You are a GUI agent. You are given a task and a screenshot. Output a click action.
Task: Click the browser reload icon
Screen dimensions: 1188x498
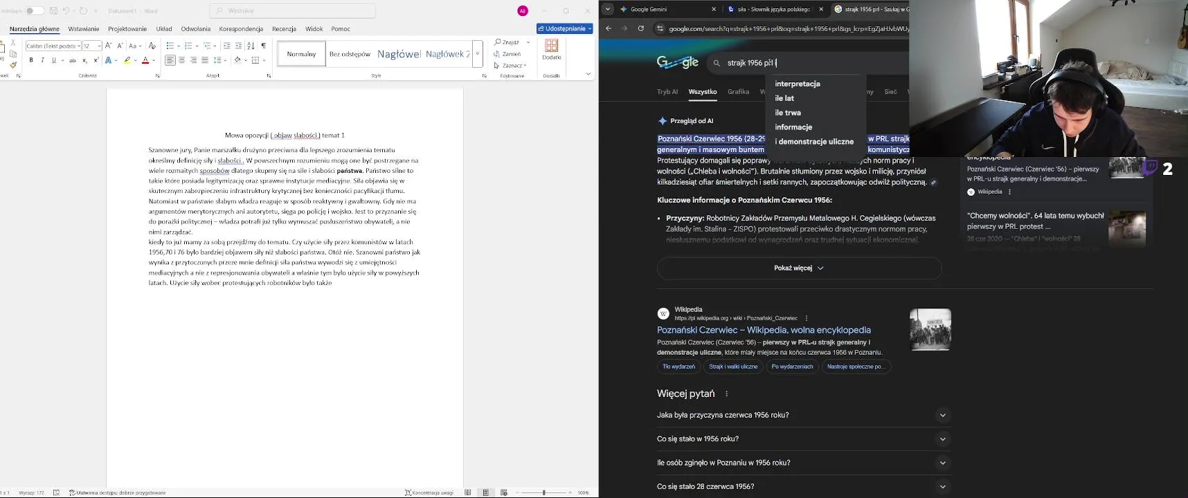pyautogui.click(x=641, y=28)
